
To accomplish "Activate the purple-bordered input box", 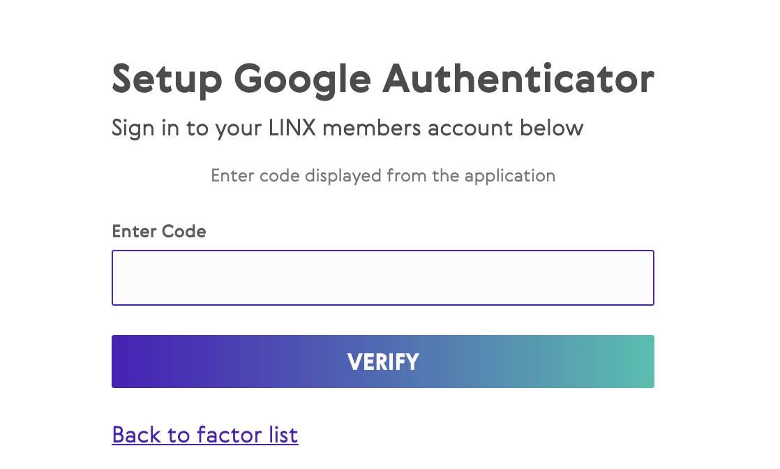I will click(x=382, y=278).
